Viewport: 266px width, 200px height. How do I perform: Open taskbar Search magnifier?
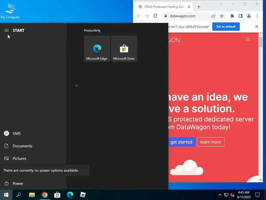click(19, 195)
